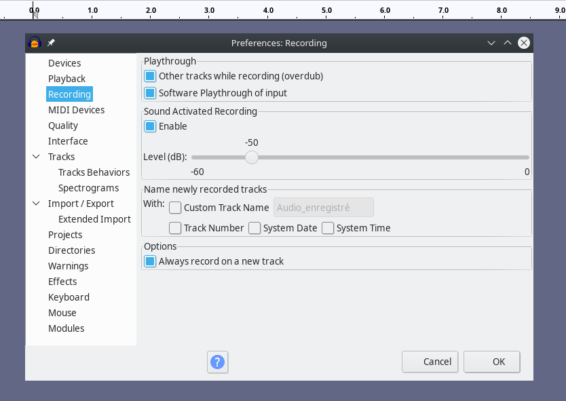The image size is (566, 401).
Task: Enable Custom Track Name option
Action: click(175, 208)
